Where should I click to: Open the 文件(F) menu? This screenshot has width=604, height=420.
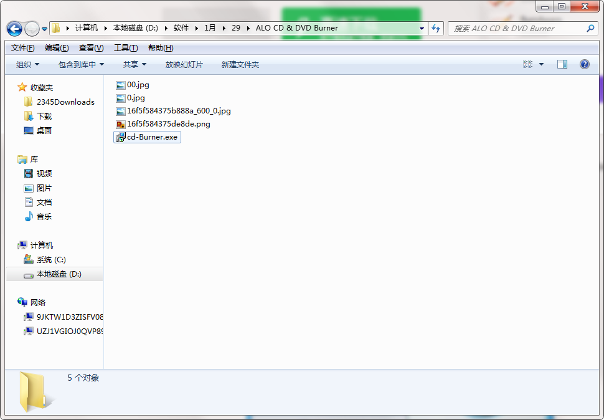coord(22,48)
